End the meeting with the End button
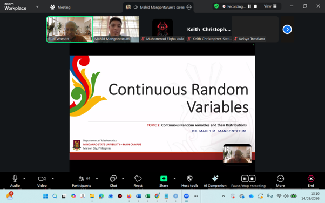Image resolution: width=325 pixels, height=203 pixels. pos(311,181)
